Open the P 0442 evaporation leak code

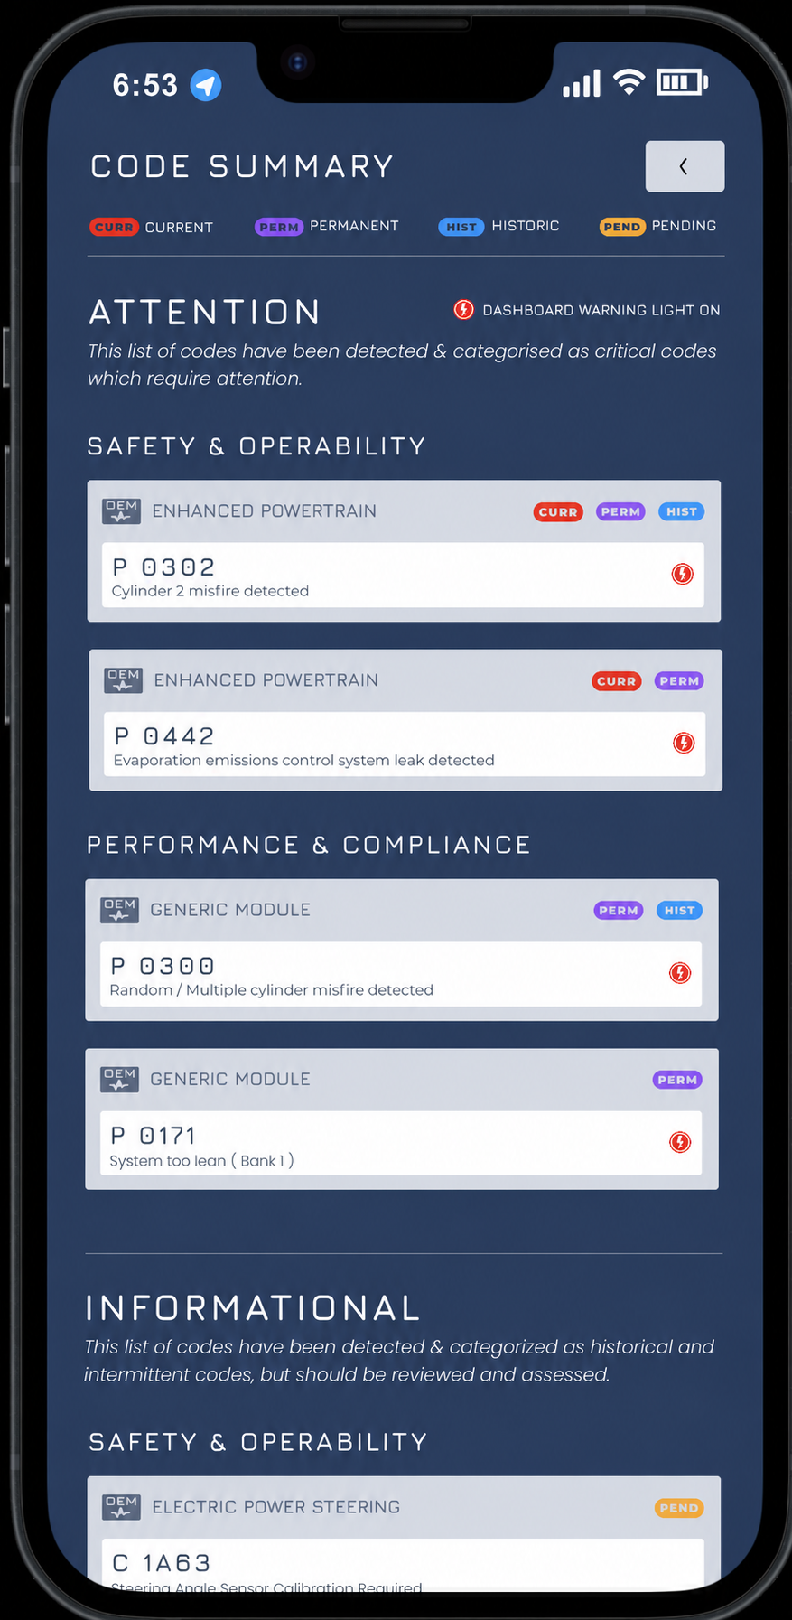click(405, 744)
